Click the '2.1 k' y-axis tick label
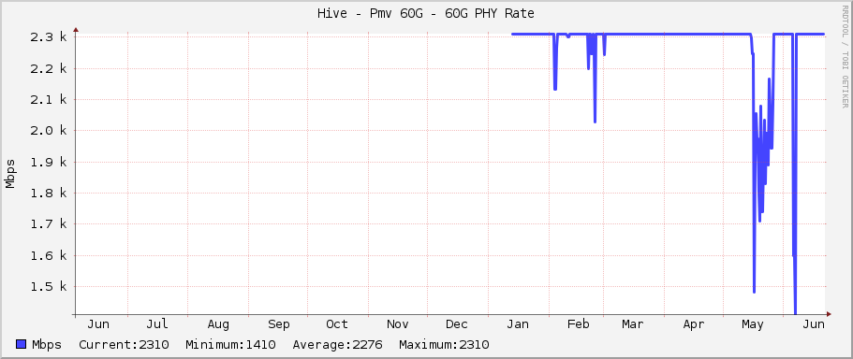Image resolution: width=853 pixels, height=359 pixels. click(x=48, y=99)
